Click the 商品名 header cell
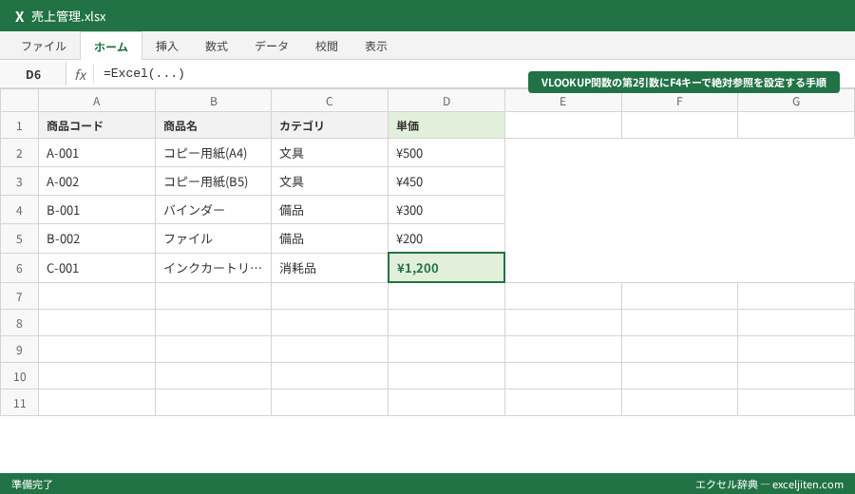 [x=213, y=125]
